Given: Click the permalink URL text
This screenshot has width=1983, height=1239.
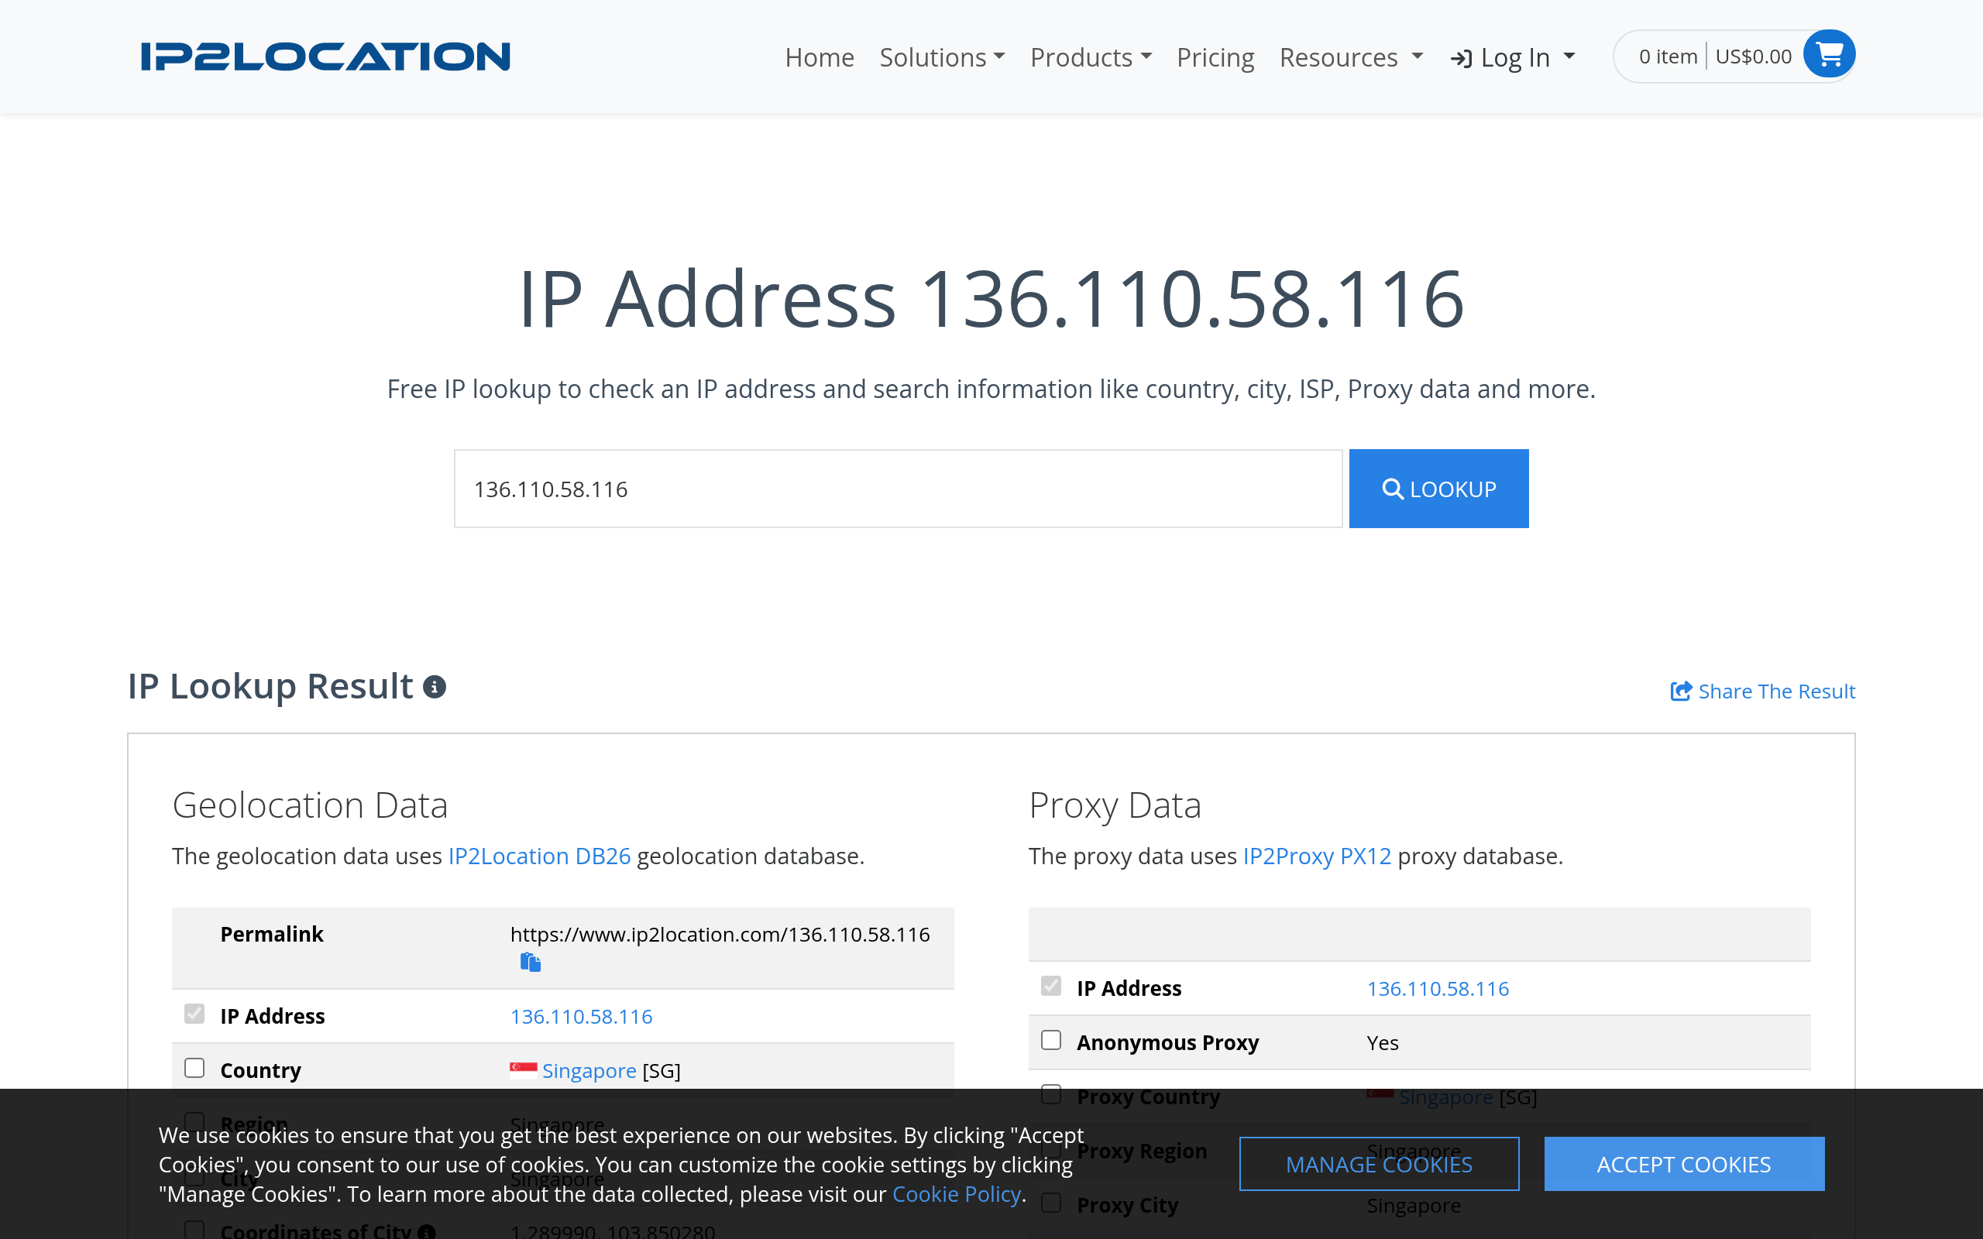Looking at the screenshot, I should coord(720,934).
